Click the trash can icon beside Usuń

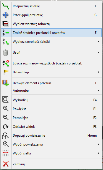(6, 52)
